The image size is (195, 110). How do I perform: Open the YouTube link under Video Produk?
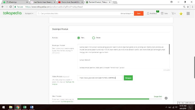[x=68, y=82]
